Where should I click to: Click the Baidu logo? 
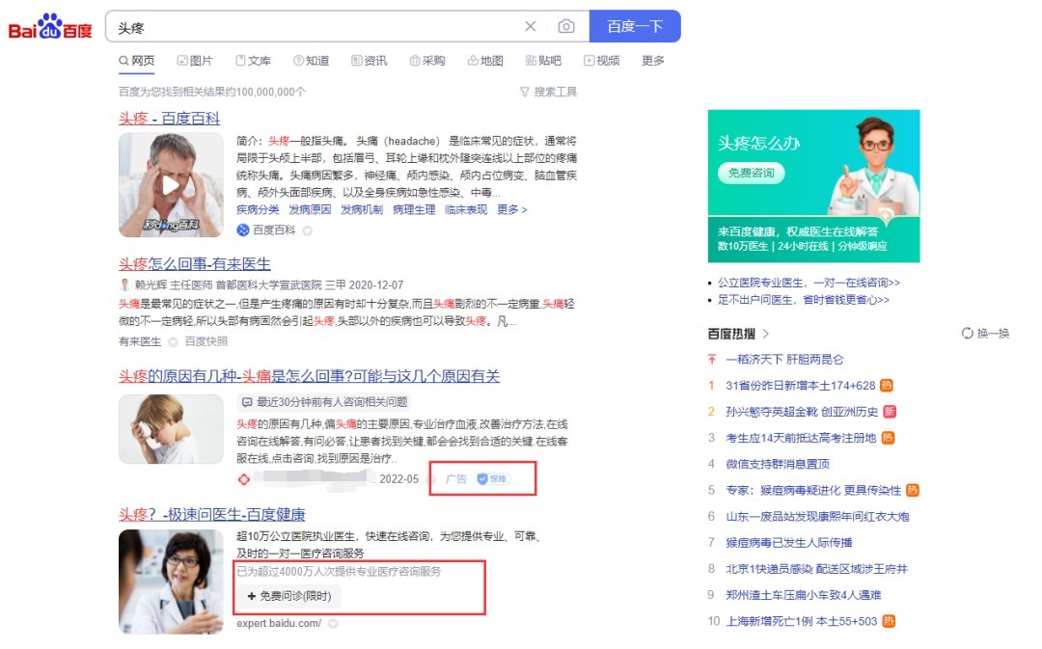point(50,28)
